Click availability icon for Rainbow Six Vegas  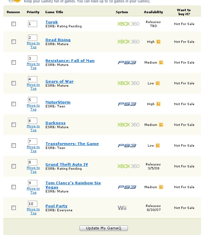[161, 187]
